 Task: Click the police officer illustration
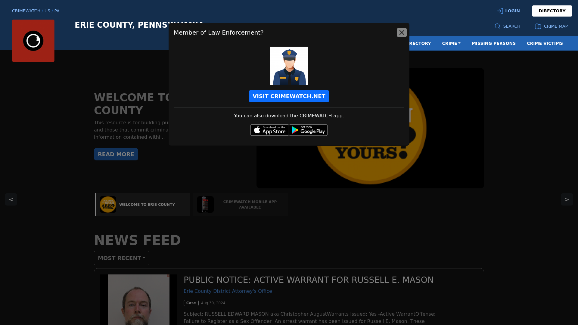[289, 66]
